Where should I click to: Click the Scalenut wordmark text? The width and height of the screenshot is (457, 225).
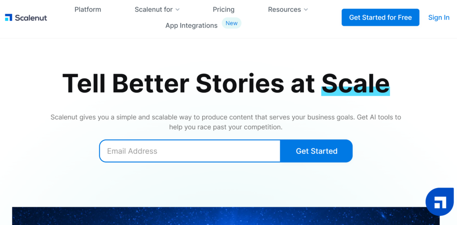point(31,18)
